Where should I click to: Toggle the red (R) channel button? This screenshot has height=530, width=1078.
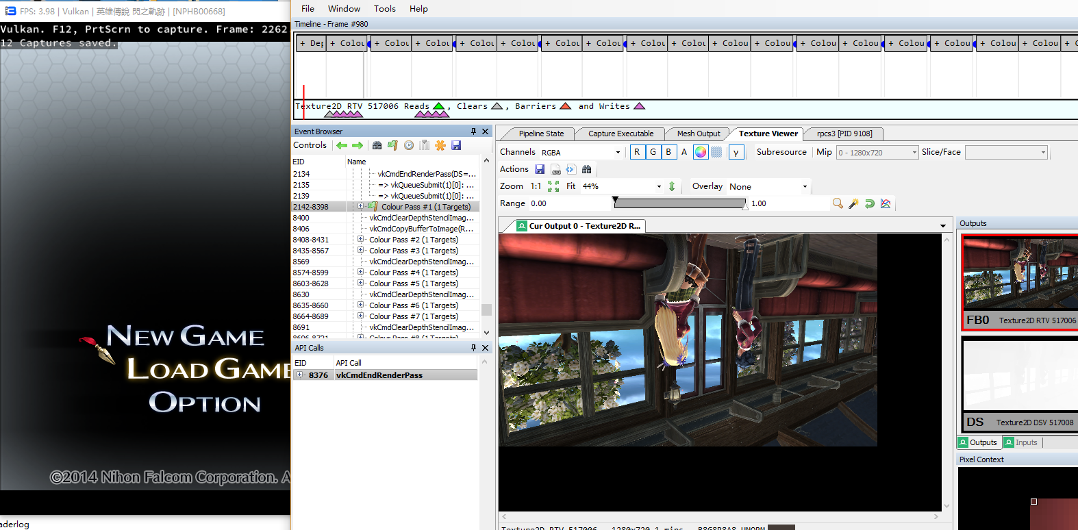(x=637, y=152)
